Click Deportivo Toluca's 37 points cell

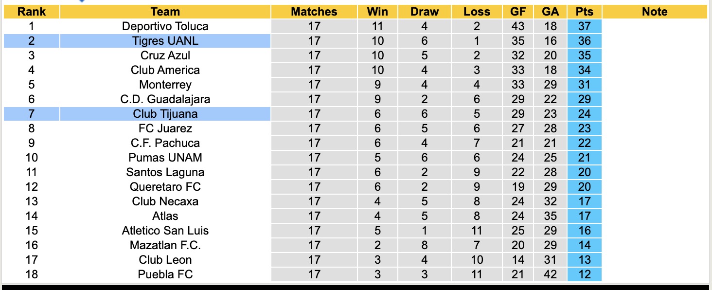tap(584, 26)
